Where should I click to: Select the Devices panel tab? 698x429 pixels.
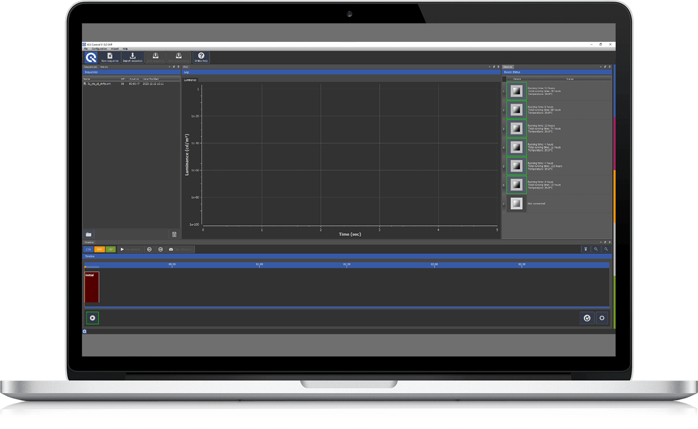(x=508, y=67)
